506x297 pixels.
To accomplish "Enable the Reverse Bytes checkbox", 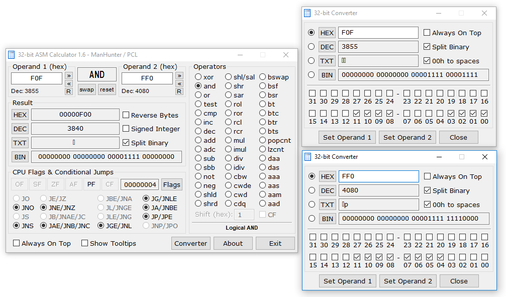I will click(127, 115).
